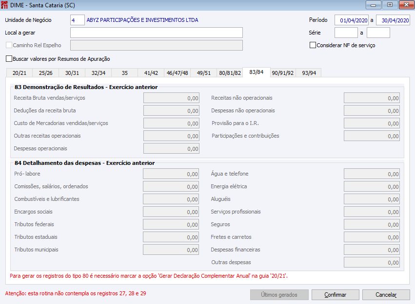Go to the 32/34 tab
Screen dimensions: 415x304
click(x=99, y=73)
